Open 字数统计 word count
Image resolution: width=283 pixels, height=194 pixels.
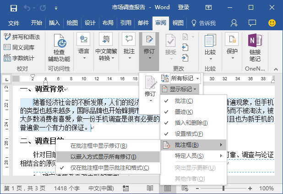[19, 58]
